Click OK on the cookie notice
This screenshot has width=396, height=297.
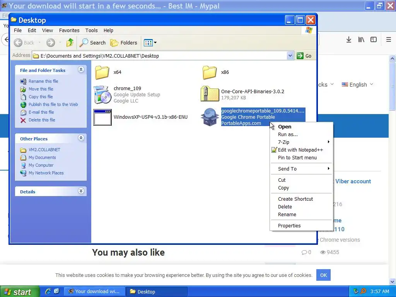(323, 275)
